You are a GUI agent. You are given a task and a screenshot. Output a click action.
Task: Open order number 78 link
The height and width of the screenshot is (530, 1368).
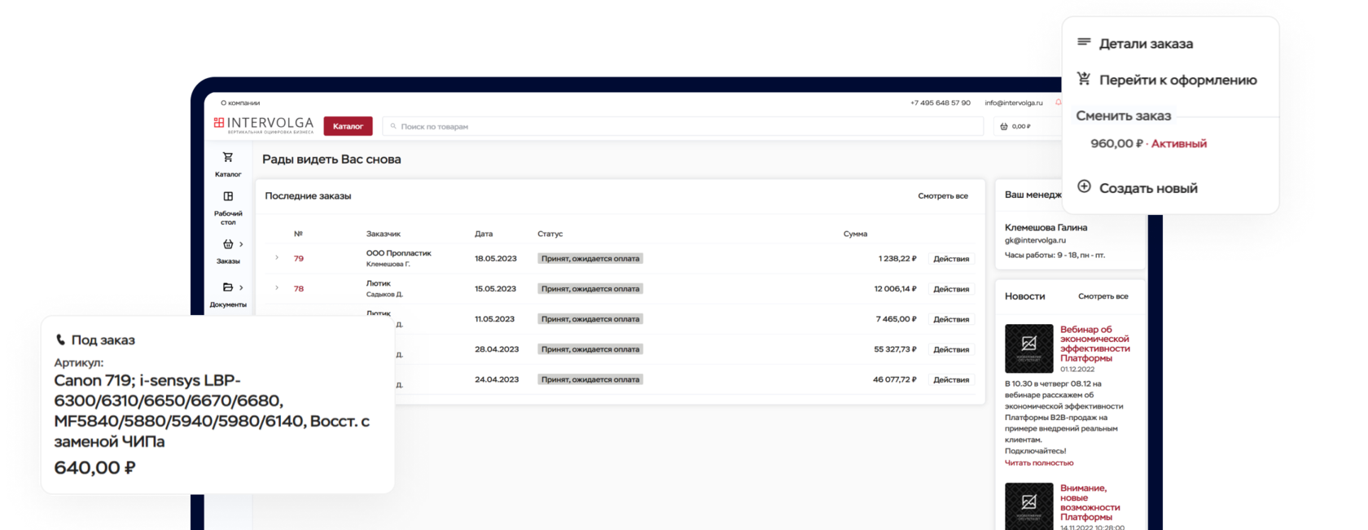pyautogui.click(x=299, y=288)
